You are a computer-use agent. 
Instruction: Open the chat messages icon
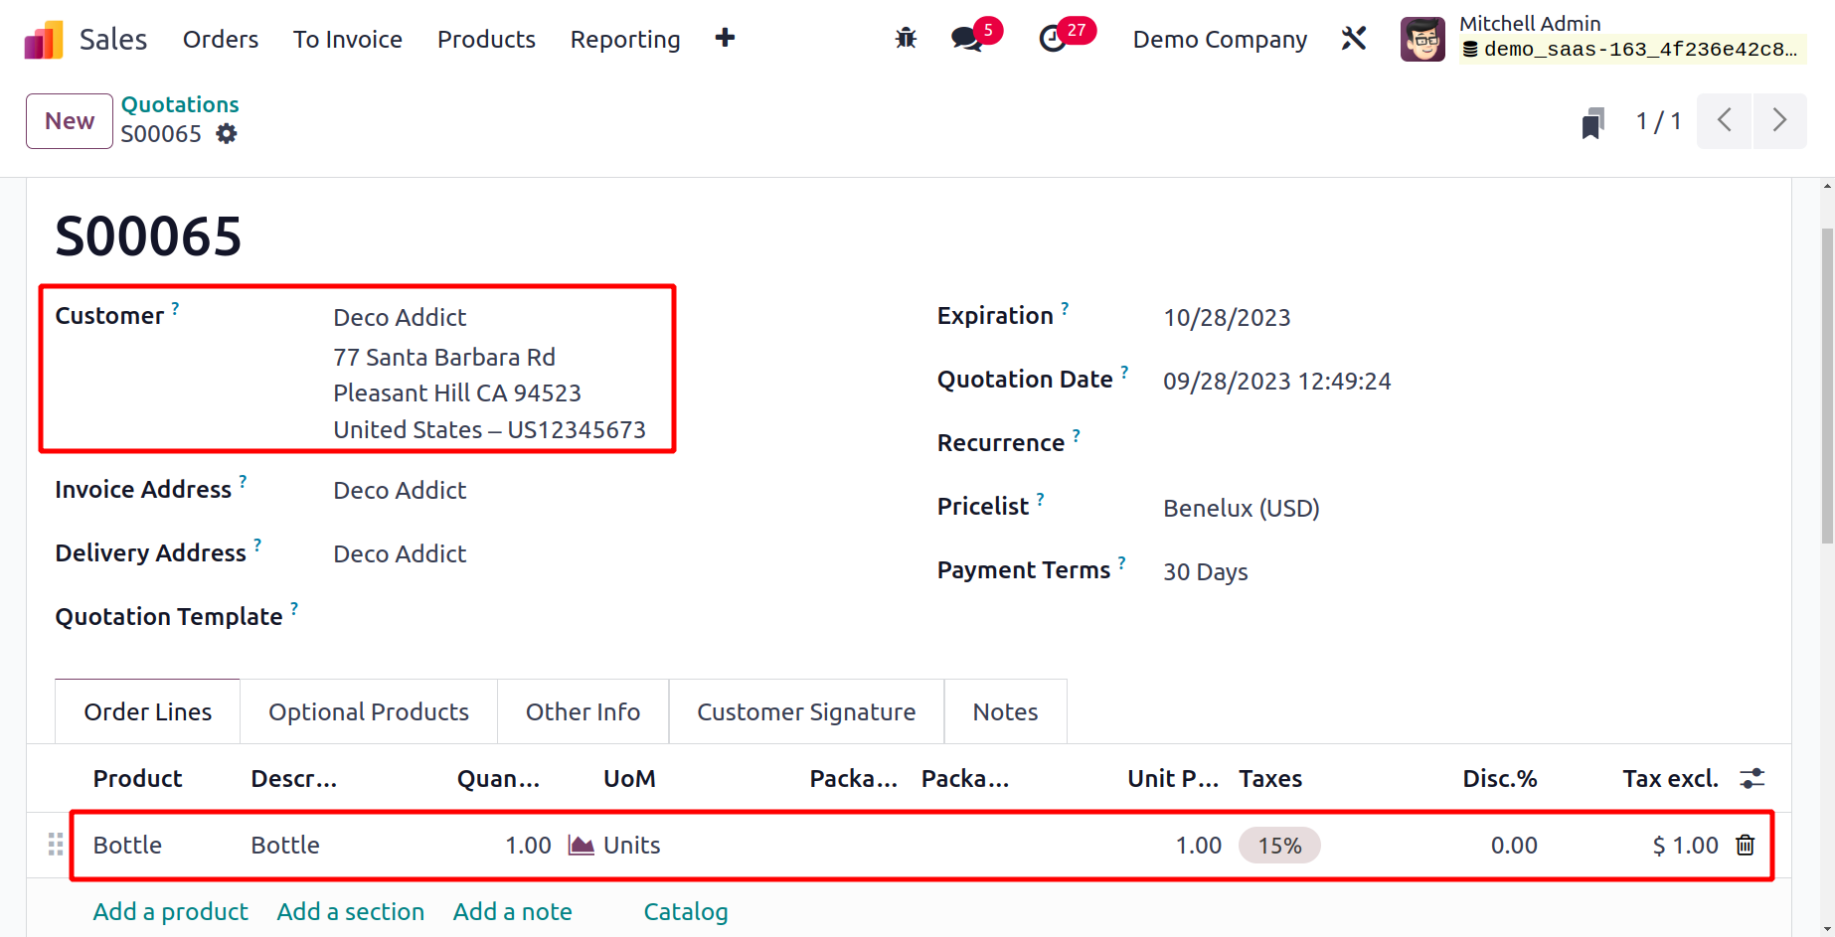(965, 39)
